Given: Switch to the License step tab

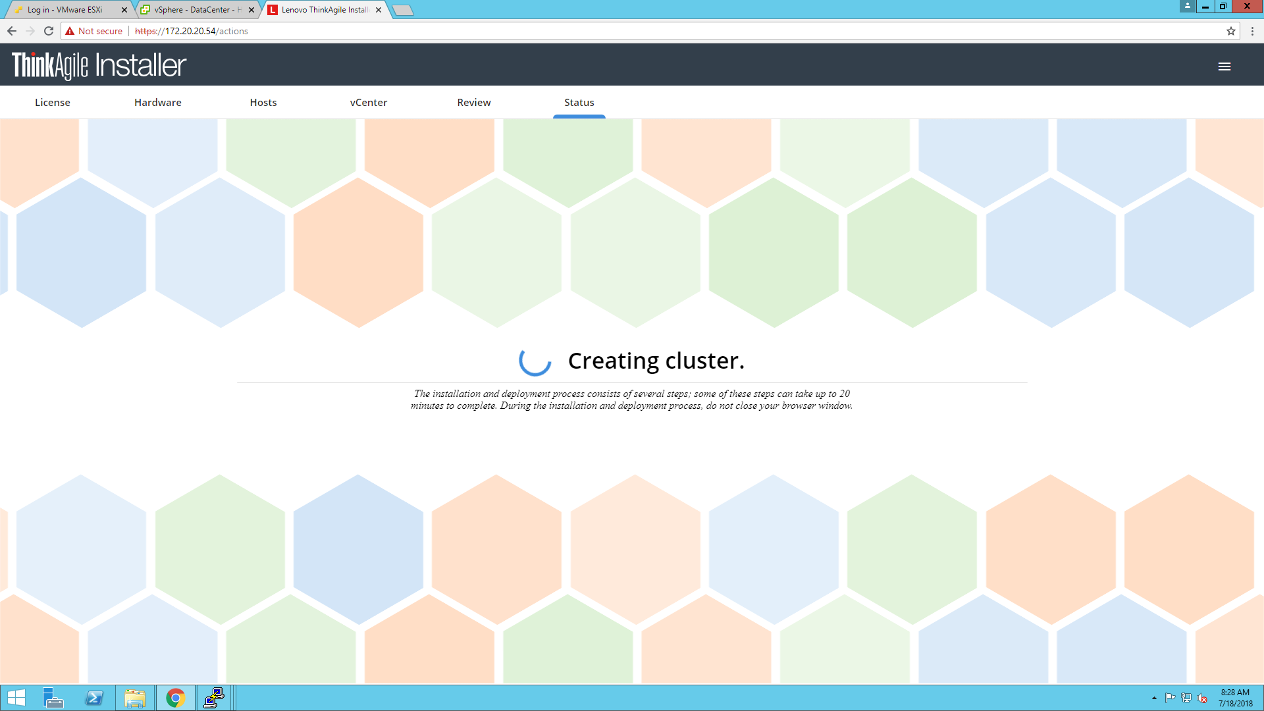Looking at the screenshot, I should 53,103.
